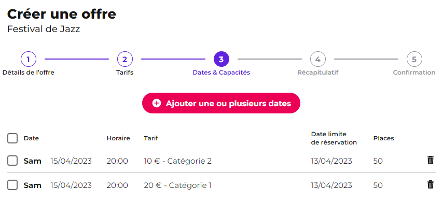Select the step 3 circle

[221, 59]
